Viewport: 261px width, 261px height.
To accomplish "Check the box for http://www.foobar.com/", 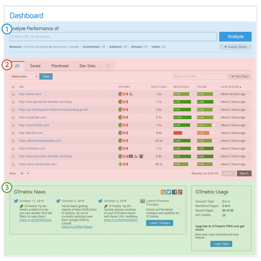I will (13, 125).
